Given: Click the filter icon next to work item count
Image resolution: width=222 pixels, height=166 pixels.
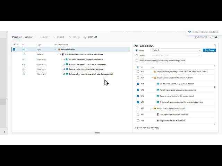Looking at the screenshot, I should pos(211,37).
